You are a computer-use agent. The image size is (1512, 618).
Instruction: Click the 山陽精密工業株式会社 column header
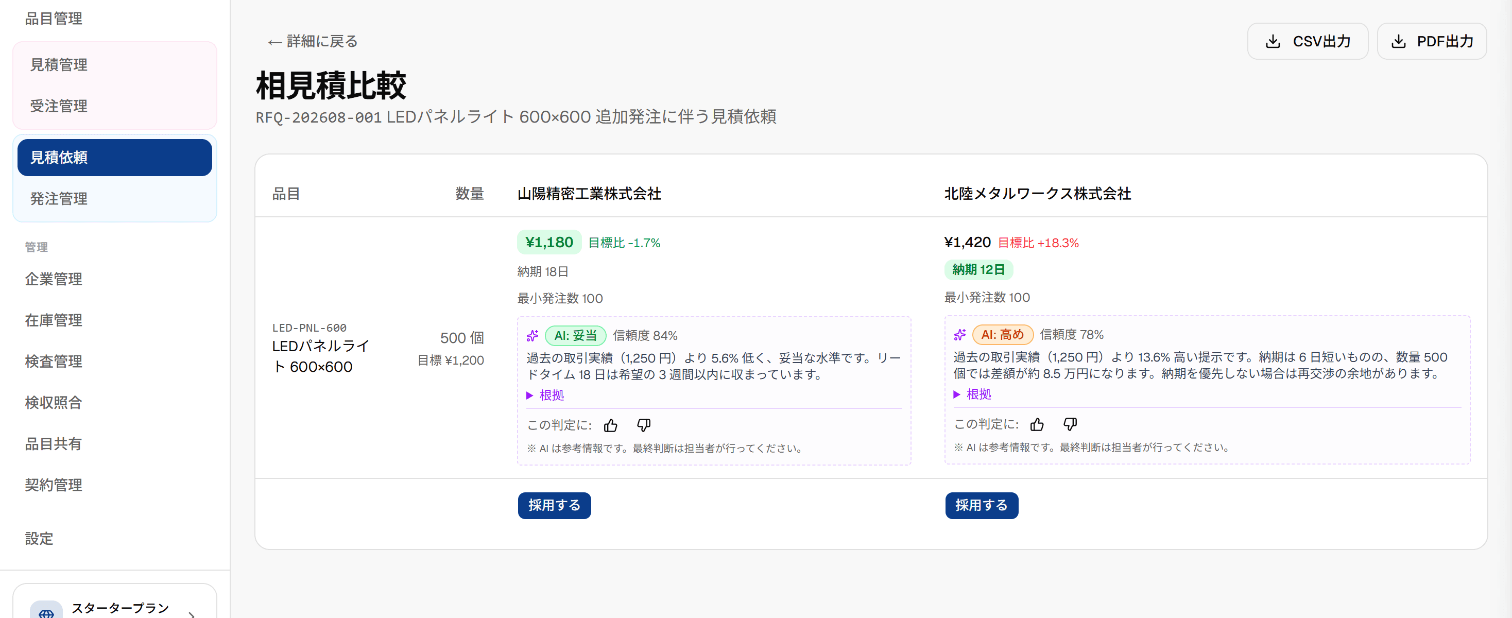pyautogui.click(x=589, y=193)
